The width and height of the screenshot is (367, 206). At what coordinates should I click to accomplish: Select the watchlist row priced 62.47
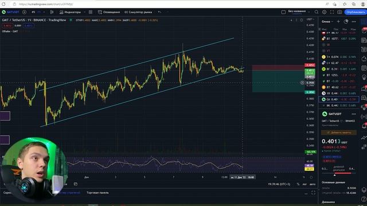339,63
